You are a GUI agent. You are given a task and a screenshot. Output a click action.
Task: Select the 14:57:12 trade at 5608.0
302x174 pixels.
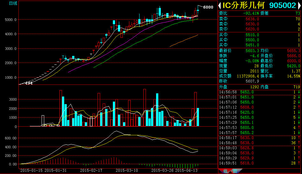click(x=259, y=107)
